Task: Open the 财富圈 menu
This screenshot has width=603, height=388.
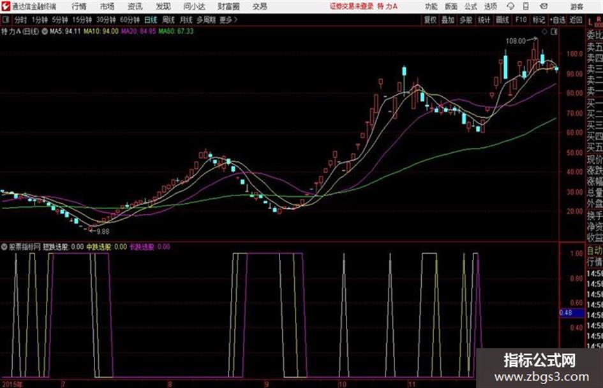Action: pyautogui.click(x=228, y=6)
